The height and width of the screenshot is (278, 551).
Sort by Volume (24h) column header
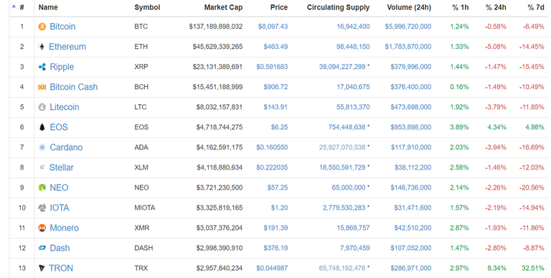pyautogui.click(x=409, y=7)
